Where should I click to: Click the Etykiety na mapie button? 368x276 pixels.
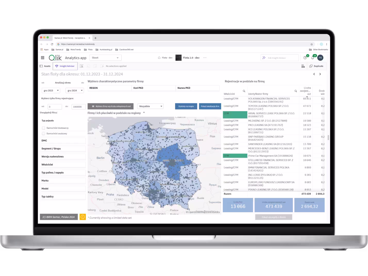186,106
